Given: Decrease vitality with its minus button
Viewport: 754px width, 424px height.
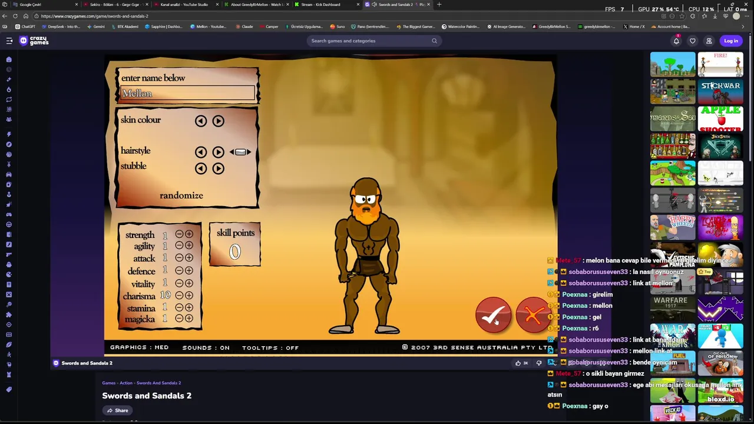Looking at the screenshot, I should [x=179, y=283].
